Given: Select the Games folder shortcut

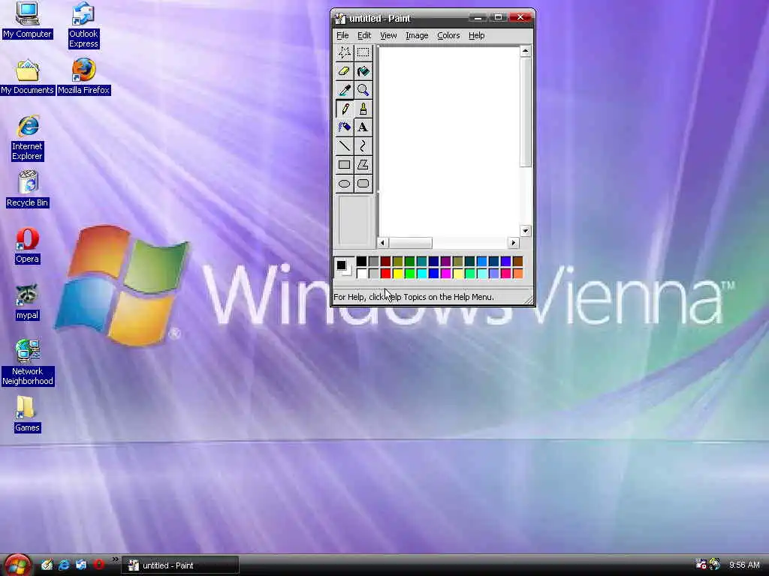Looking at the screenshot, I should coord(27,414).
